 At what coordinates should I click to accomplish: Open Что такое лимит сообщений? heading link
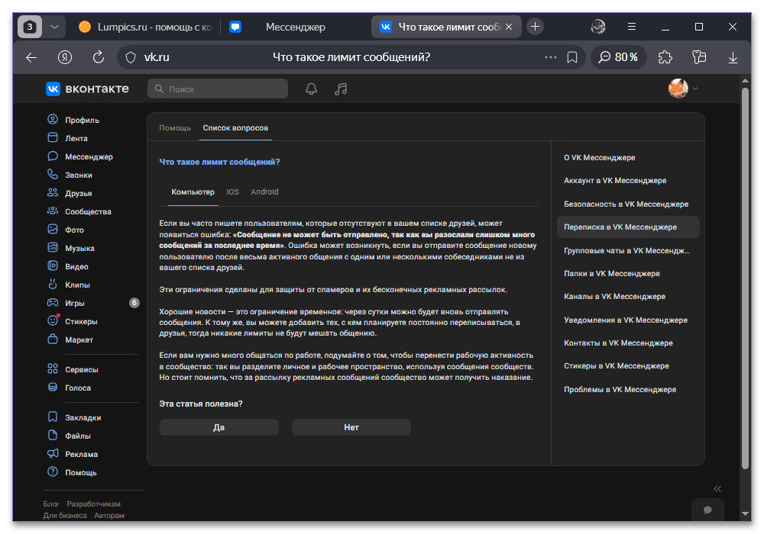coord(219,162)
